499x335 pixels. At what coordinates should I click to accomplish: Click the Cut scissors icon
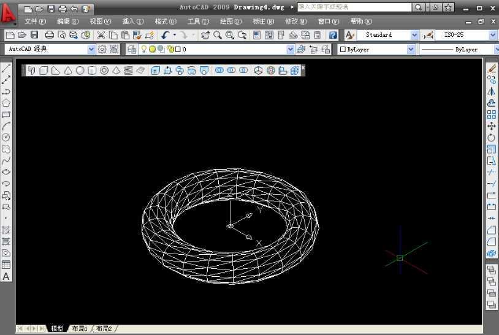coord(101,35)
